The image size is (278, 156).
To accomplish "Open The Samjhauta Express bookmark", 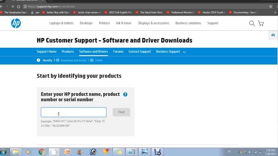I will point(14,13).
